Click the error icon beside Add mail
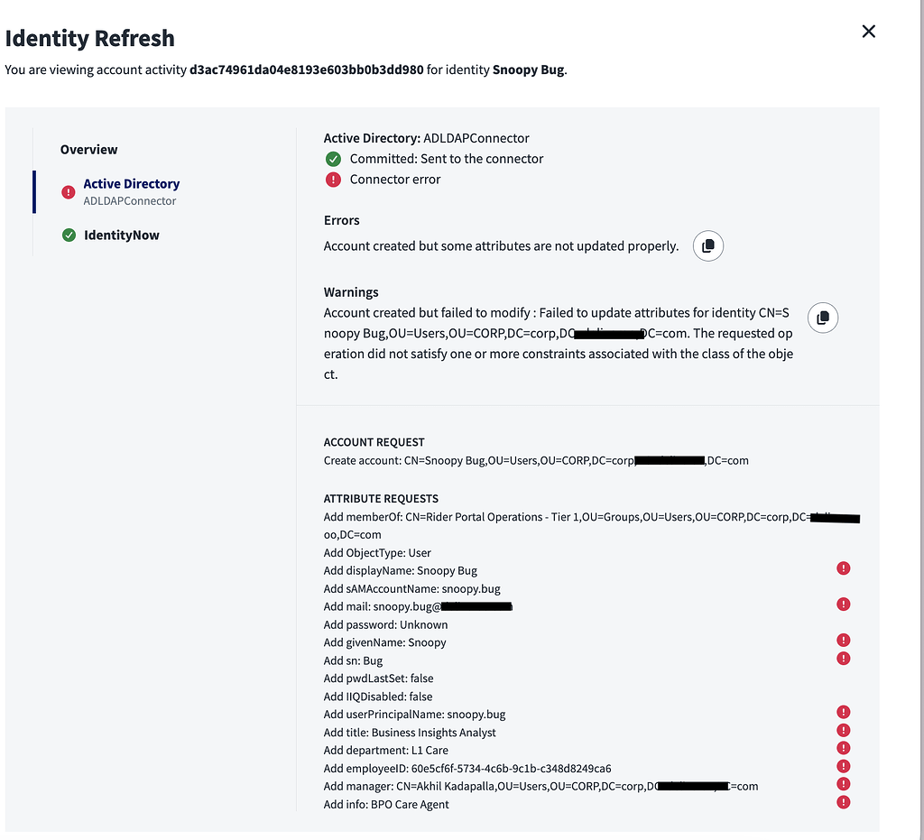 843,604
